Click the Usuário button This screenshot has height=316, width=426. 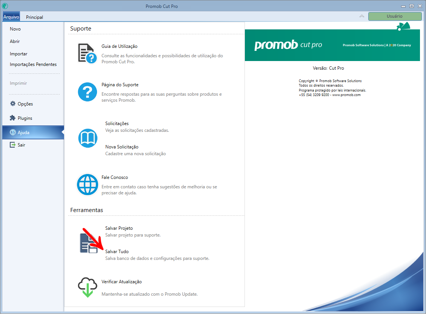click(x=395, y=16)
